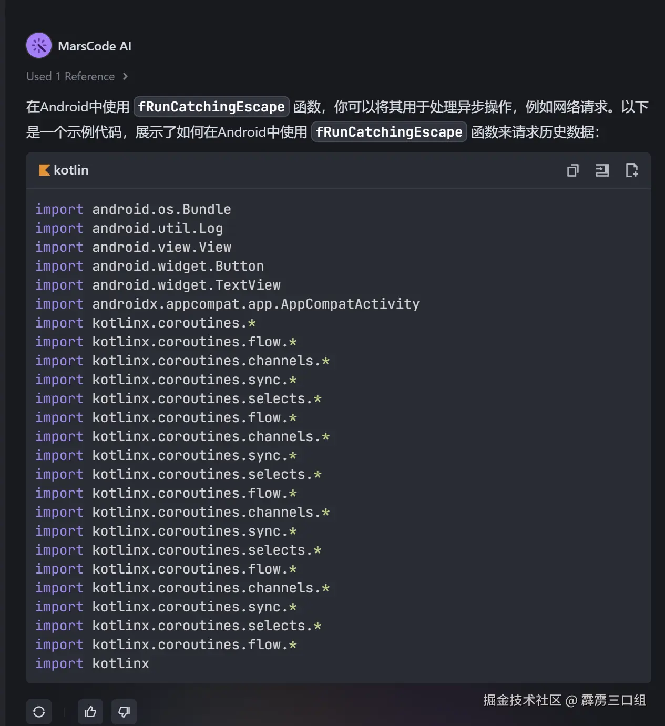Click the Kotlin logo in the code header
The height and width of the screenshot is (726, 665).
(44, 170)
